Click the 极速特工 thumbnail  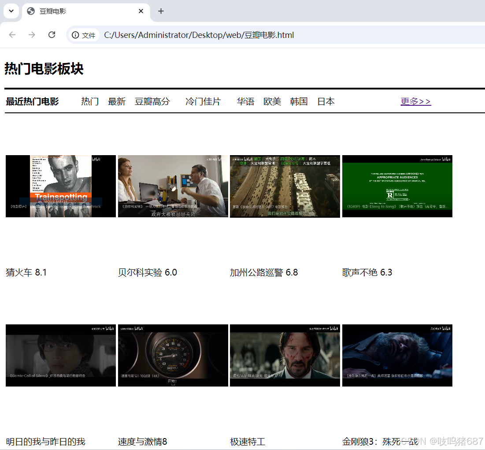(285, 355)
